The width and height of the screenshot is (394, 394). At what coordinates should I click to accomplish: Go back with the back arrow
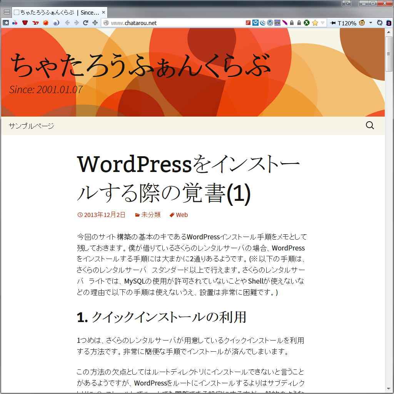[67, 23]
